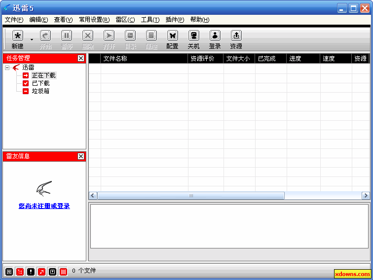373x280 pixels.
Task: Open the dropdown arrow beside 新建
Action: [x=32, y=40]
